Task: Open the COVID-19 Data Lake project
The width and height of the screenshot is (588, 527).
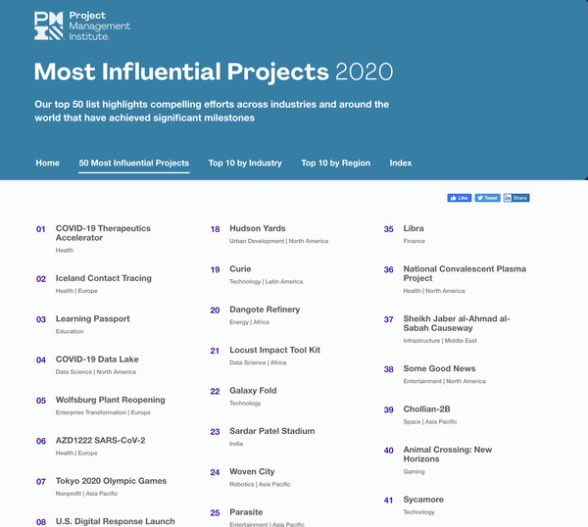Action: [97, 359]
